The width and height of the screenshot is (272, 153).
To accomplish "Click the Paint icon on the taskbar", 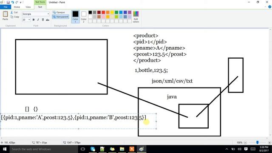I will (142, 149).
